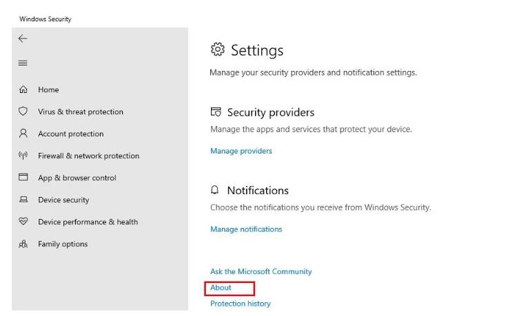
Task: Go to the Home menu item
Action: click(x=49, y=89)
